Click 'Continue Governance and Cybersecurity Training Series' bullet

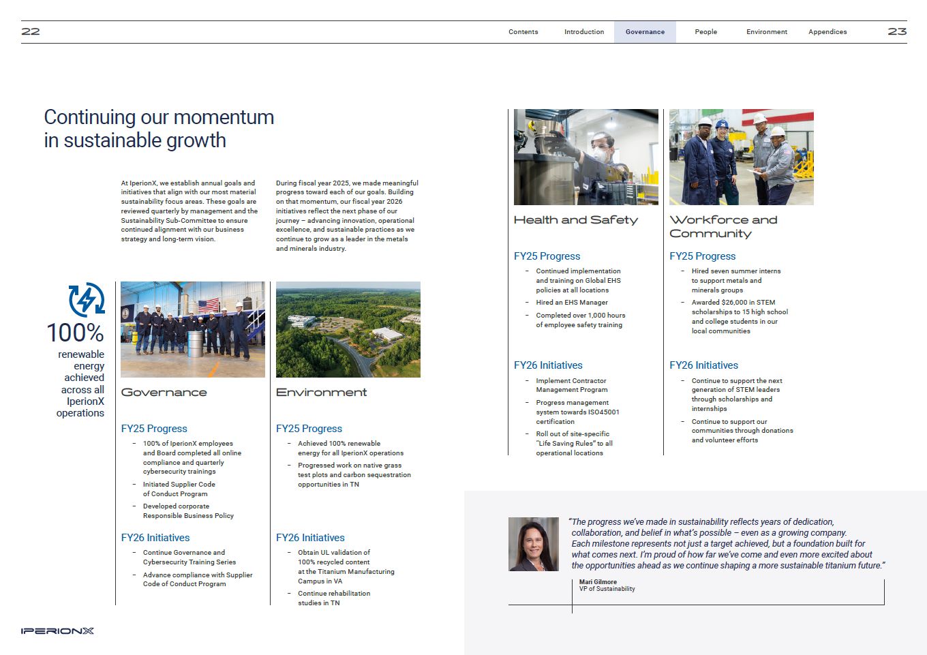tap(189, 558)
